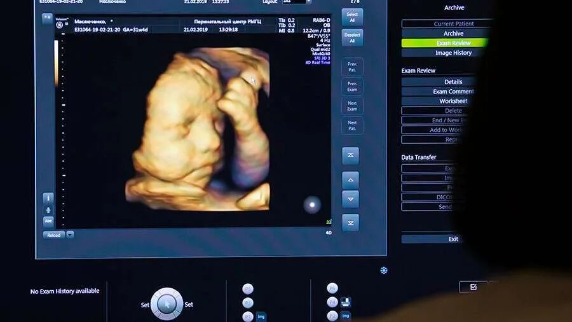Click the '4D Real Time' label

pos(318,62)
